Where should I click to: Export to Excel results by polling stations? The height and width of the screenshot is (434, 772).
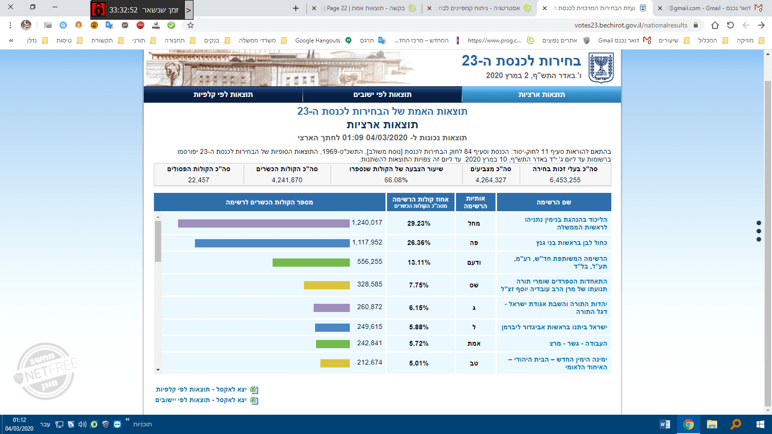[201, 389]
